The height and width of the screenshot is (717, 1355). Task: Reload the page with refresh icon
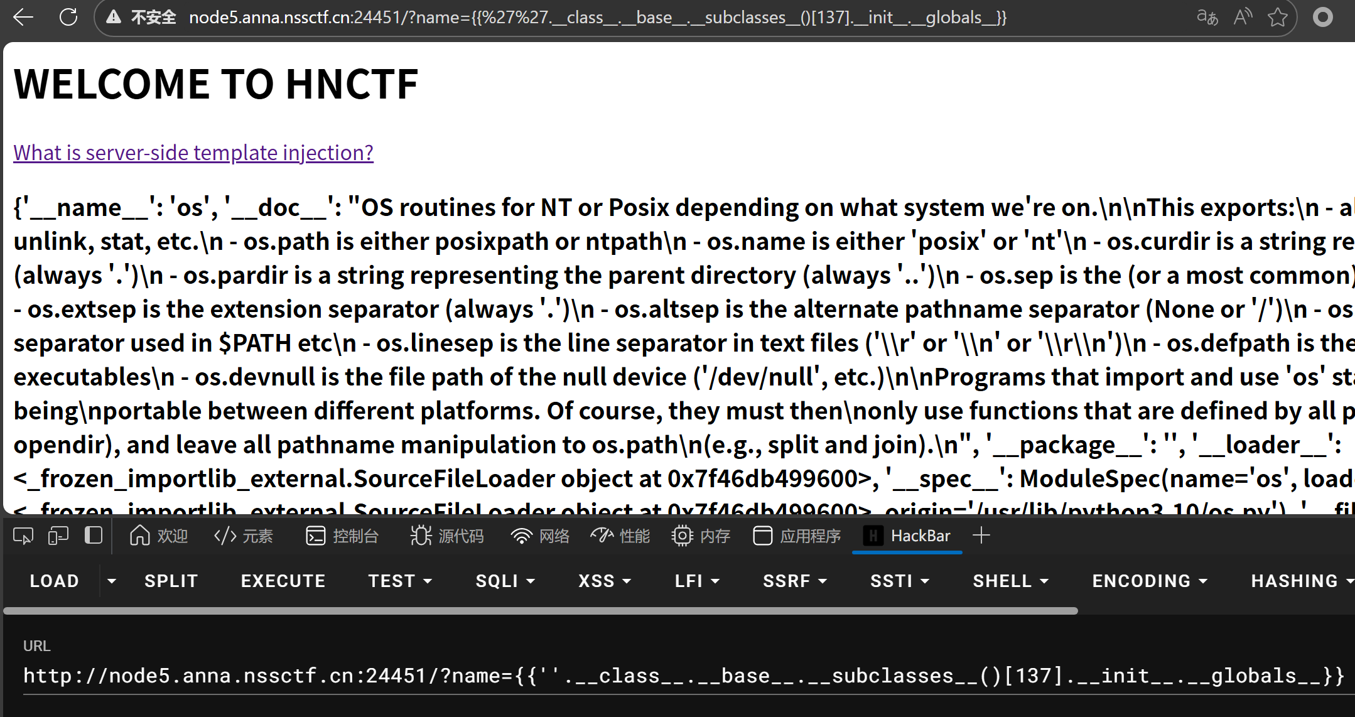[x=68, y=17]
